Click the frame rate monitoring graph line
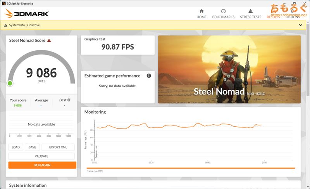Viewport: 310px width, 189px height. pos(179,126)
